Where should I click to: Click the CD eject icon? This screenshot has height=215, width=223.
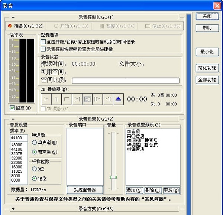pos(118,99)
